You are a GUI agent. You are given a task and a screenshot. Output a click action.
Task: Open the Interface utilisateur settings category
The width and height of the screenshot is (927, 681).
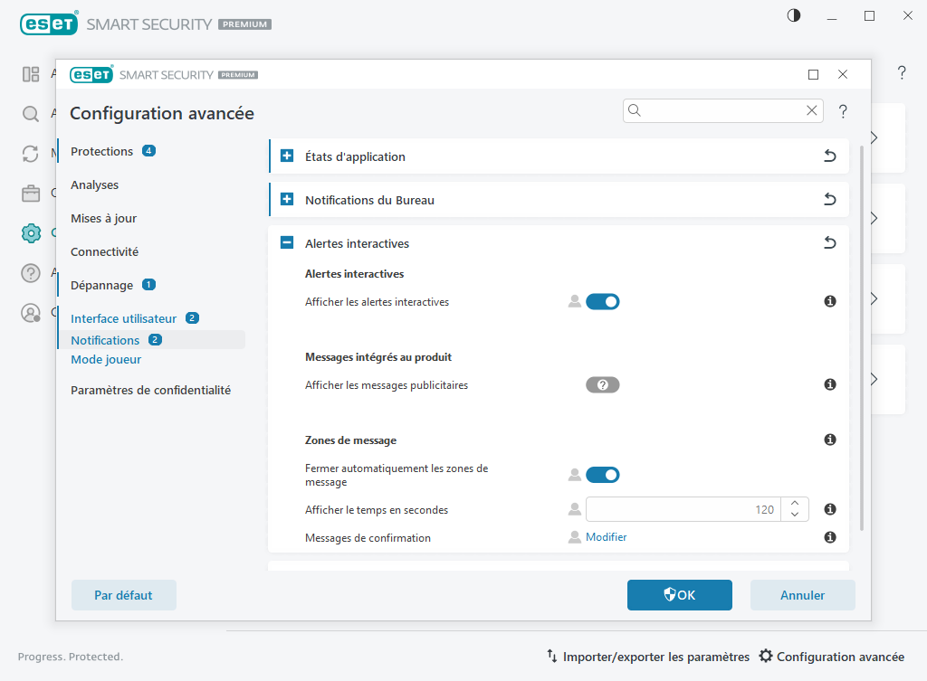(x=123, y=318)
